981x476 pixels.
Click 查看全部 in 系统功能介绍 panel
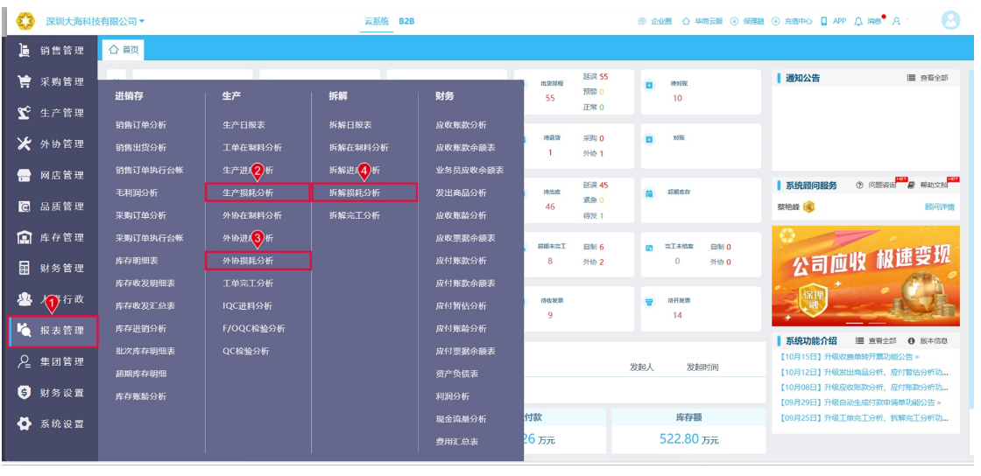(x=876, y=340)
